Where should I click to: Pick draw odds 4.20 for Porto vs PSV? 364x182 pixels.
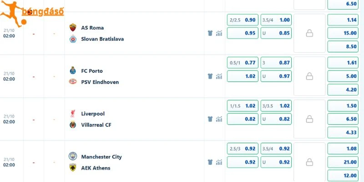coord(343,90)
